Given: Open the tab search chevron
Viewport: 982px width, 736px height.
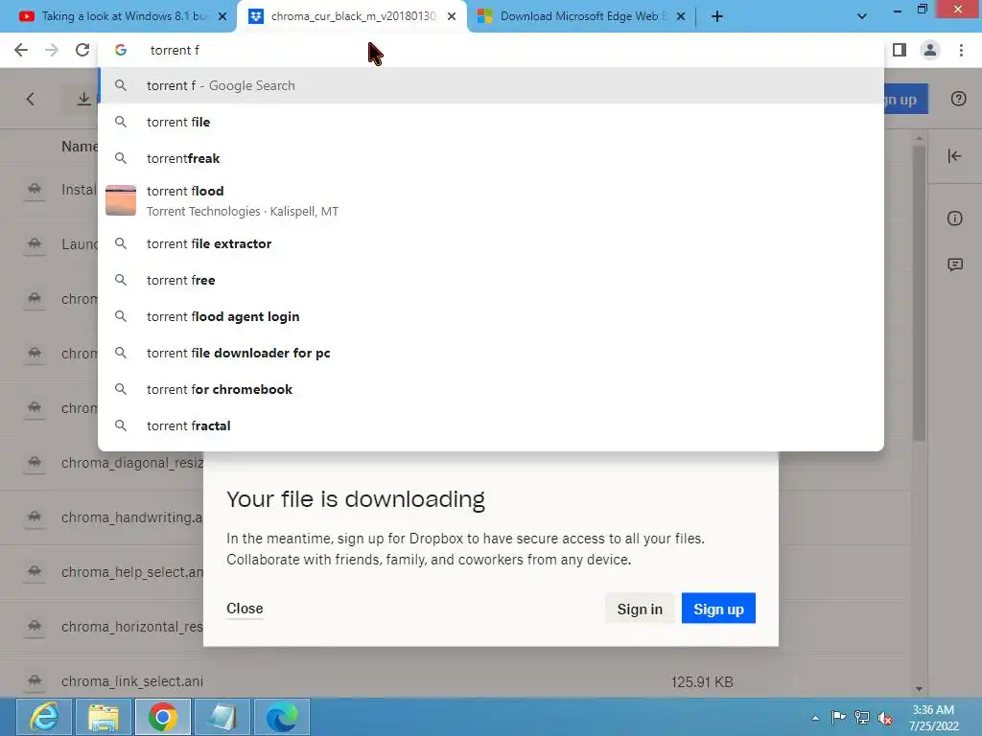Looking at the screenshot, I should 862,16.
